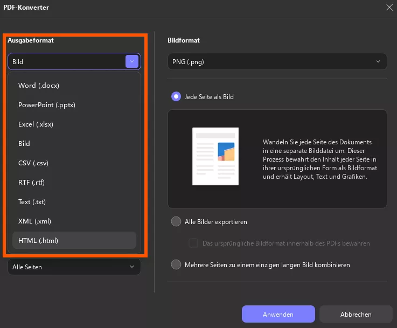Select Bild in the format list

(74, 144)
